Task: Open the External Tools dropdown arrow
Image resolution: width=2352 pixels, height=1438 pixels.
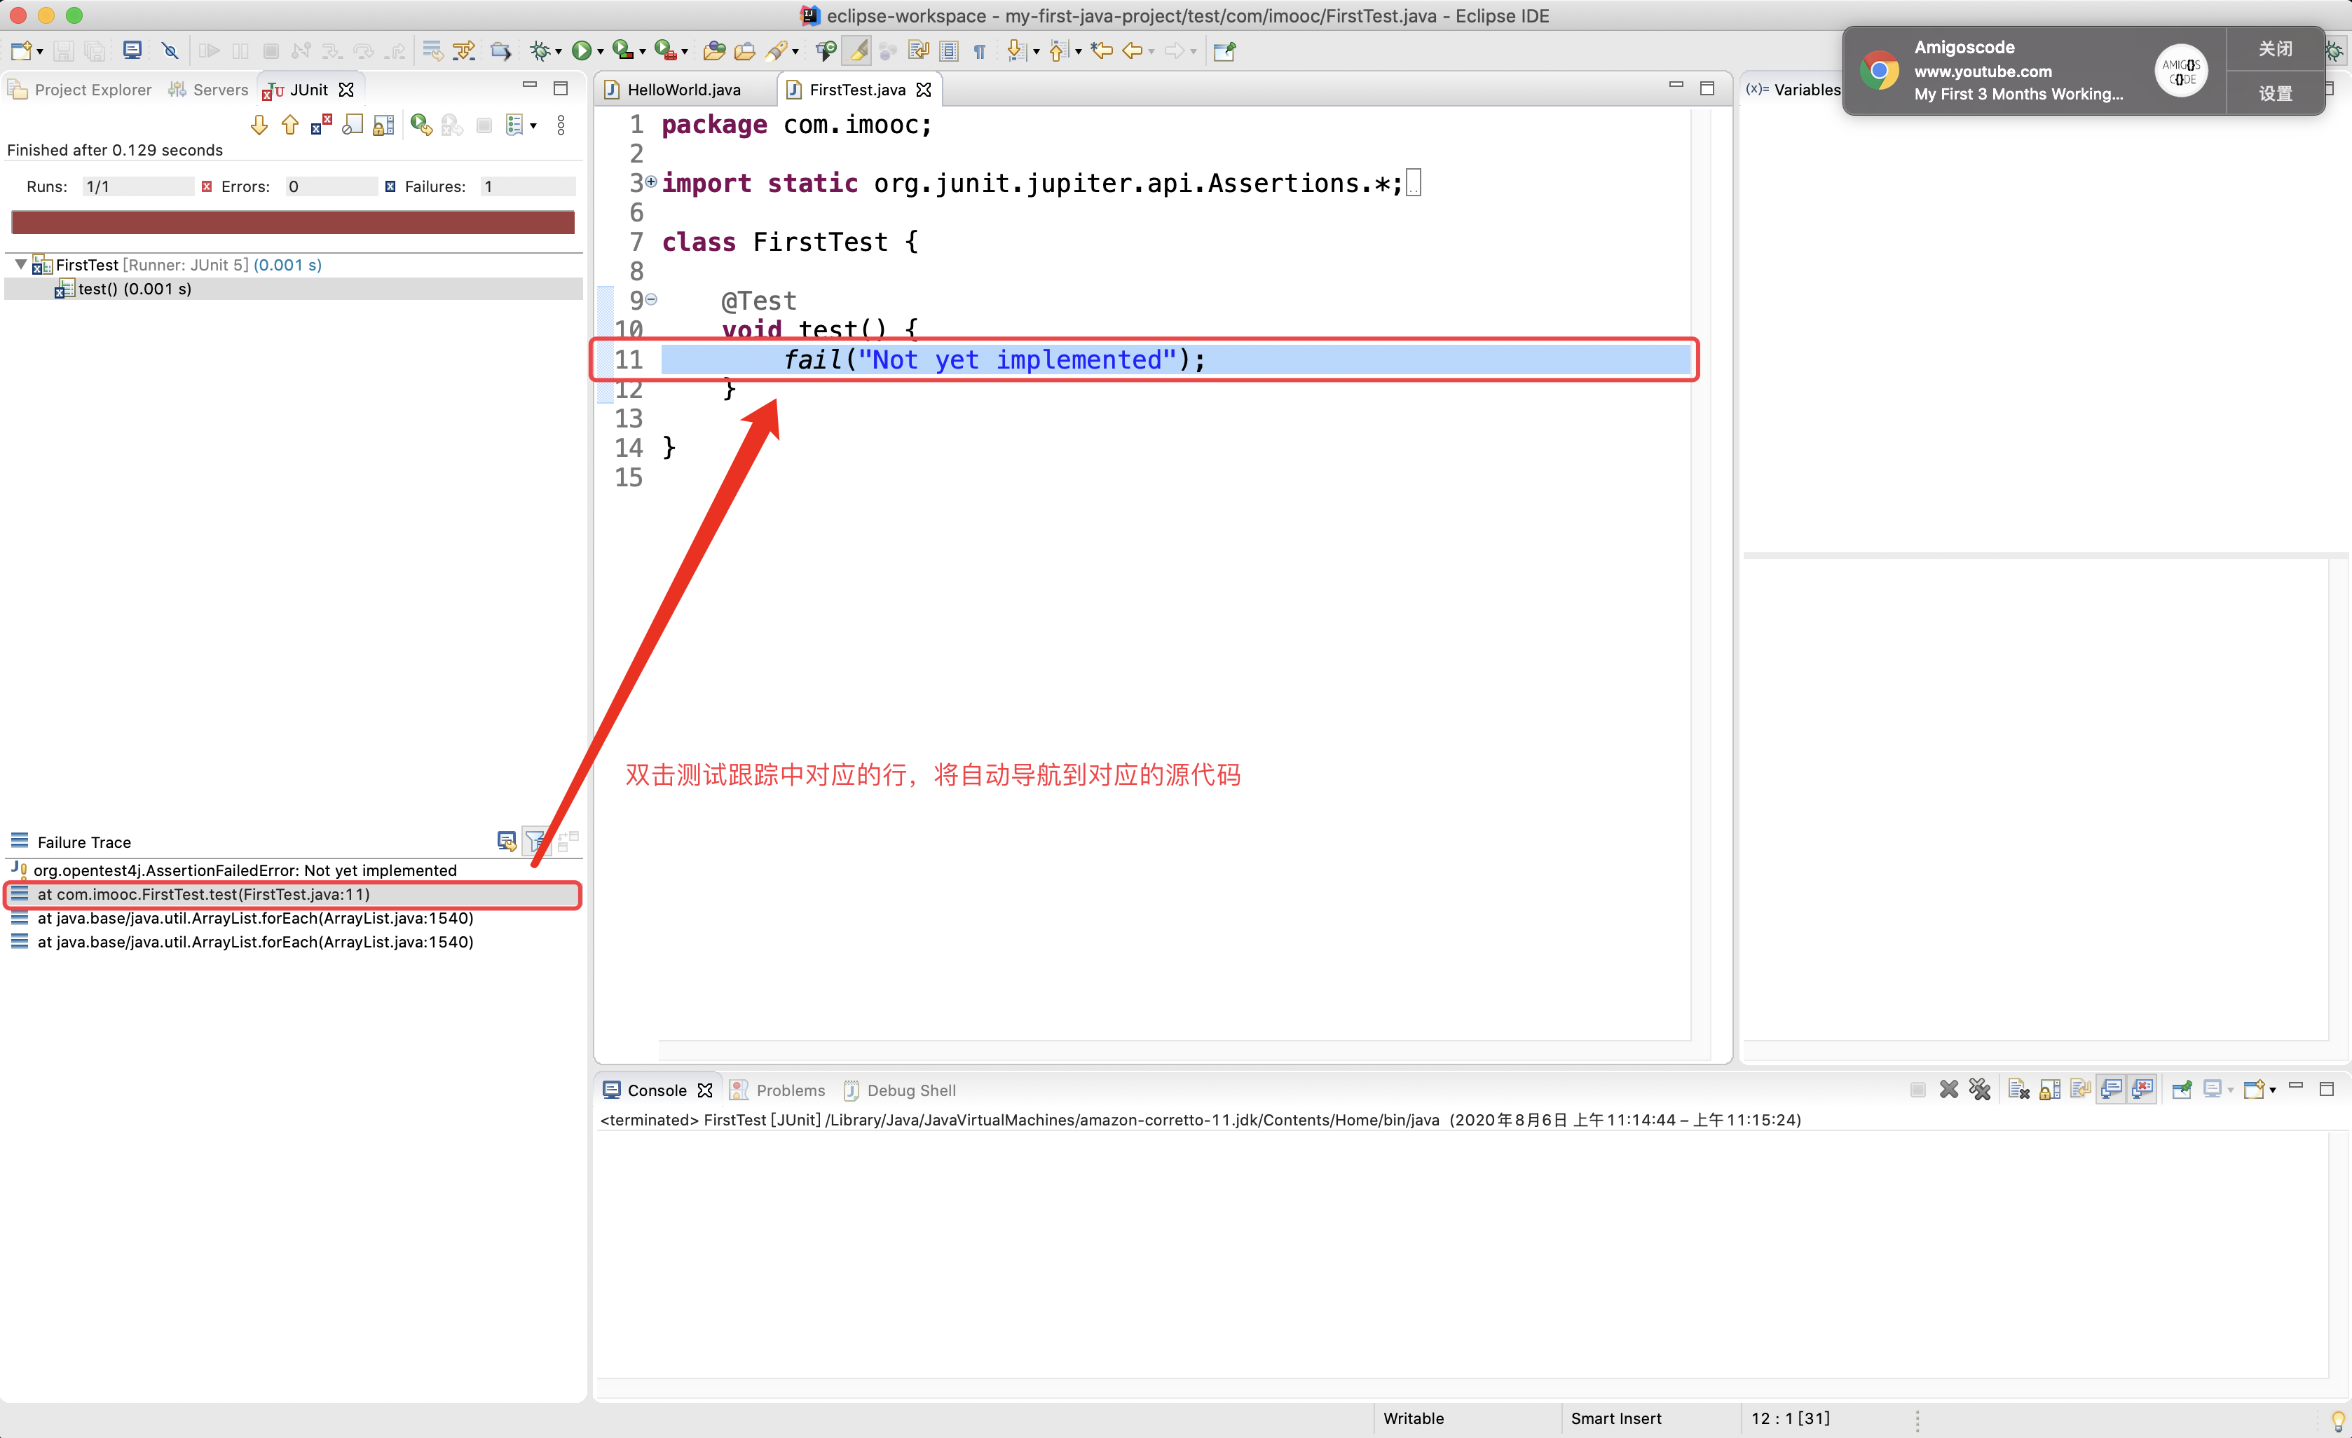Action: [x=685, y=52]
